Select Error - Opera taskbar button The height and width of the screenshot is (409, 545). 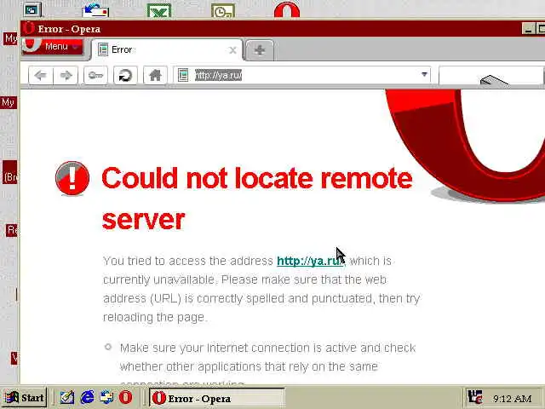pyautogui.click(x=217, y=398)
